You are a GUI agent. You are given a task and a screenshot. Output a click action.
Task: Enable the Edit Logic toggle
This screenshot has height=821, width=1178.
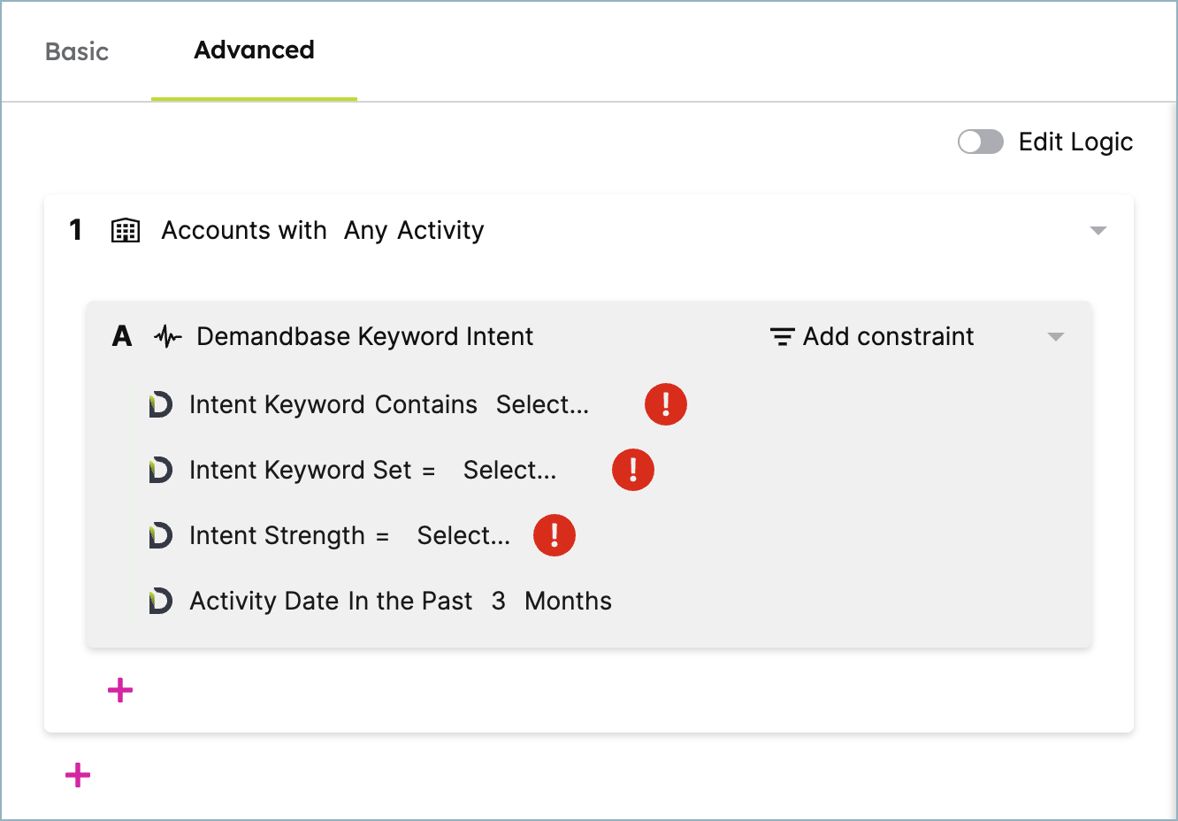tap(980, 142)
